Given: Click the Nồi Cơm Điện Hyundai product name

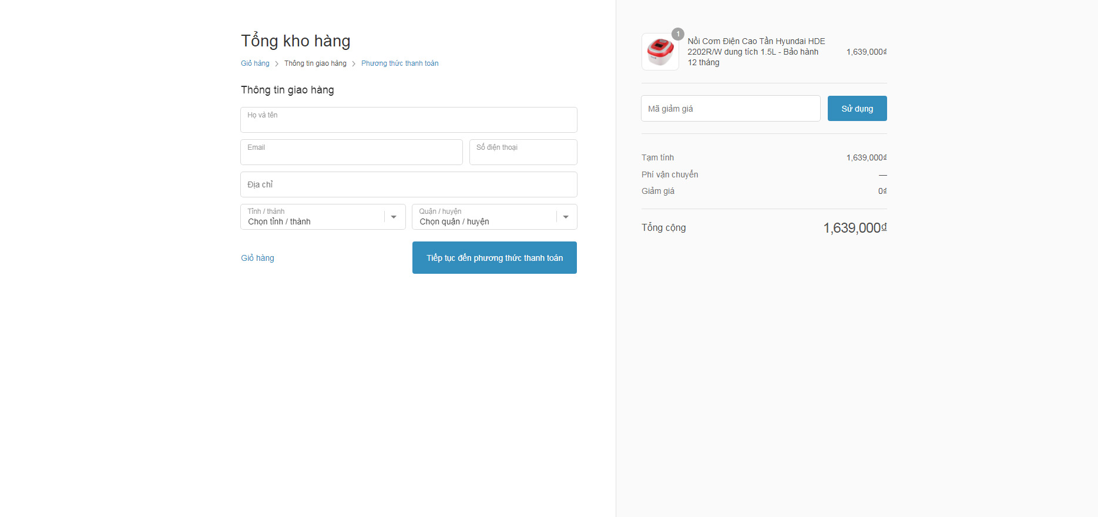Looking at the screenshot, I should point(756,52).
